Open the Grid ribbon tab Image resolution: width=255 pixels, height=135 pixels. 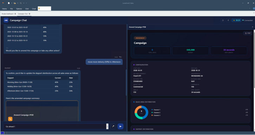pyautogui.click(x=27, y=9)
